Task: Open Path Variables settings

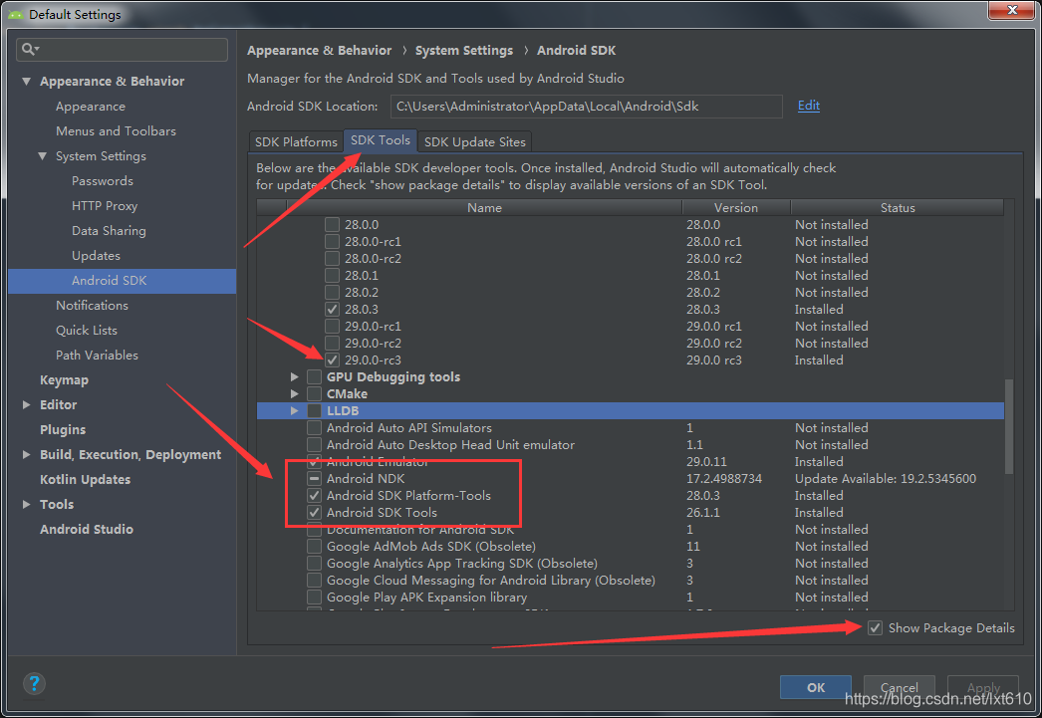Action: (97, 356)
